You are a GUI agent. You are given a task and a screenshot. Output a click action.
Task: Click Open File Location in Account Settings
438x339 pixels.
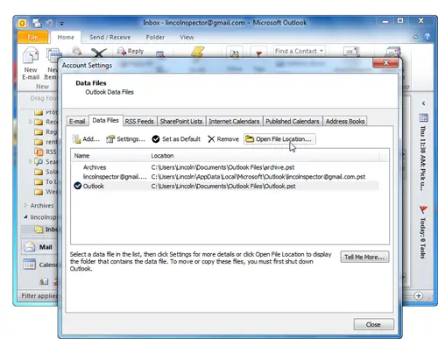click(x=279, y=139)
